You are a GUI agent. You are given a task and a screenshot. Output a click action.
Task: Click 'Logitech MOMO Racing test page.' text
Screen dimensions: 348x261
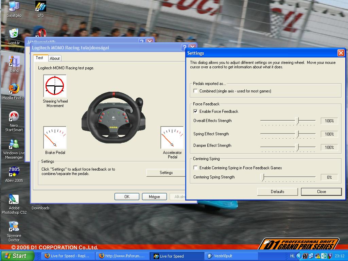(66, 68)
